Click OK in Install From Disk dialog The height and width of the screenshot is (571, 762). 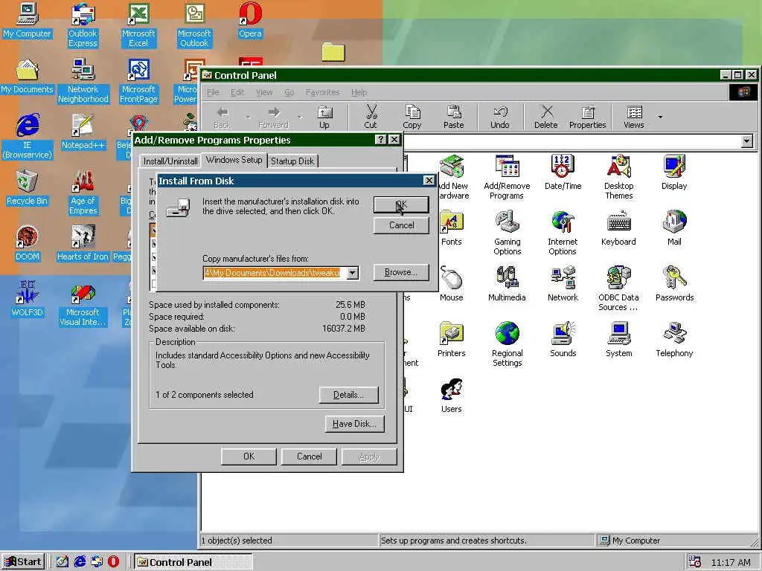click(x=401, y=204)
